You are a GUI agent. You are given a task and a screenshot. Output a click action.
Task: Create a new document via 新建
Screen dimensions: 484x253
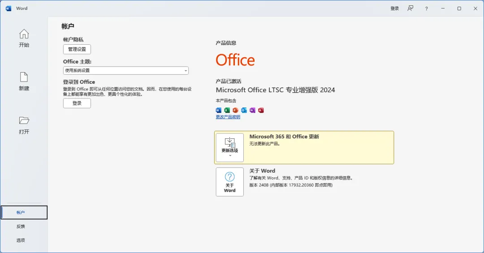(x=24, y=81)
